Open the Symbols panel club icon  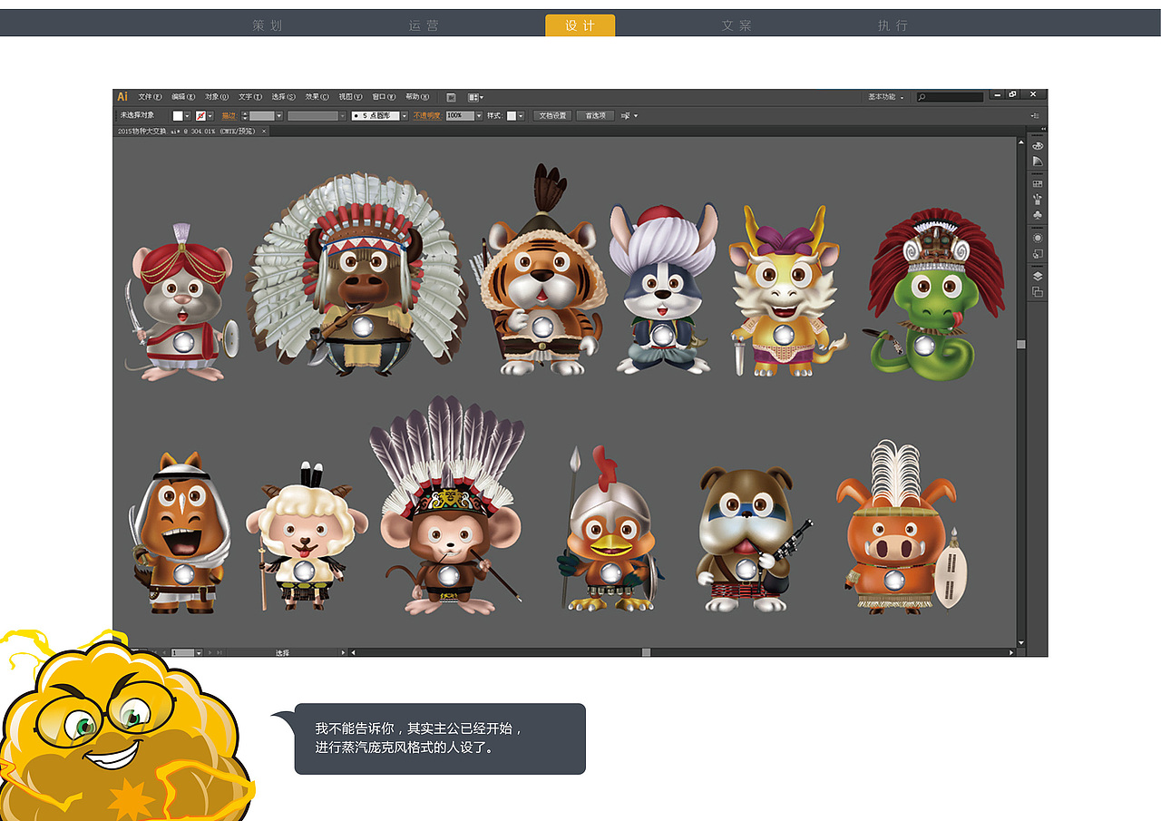coord(1038,215)
